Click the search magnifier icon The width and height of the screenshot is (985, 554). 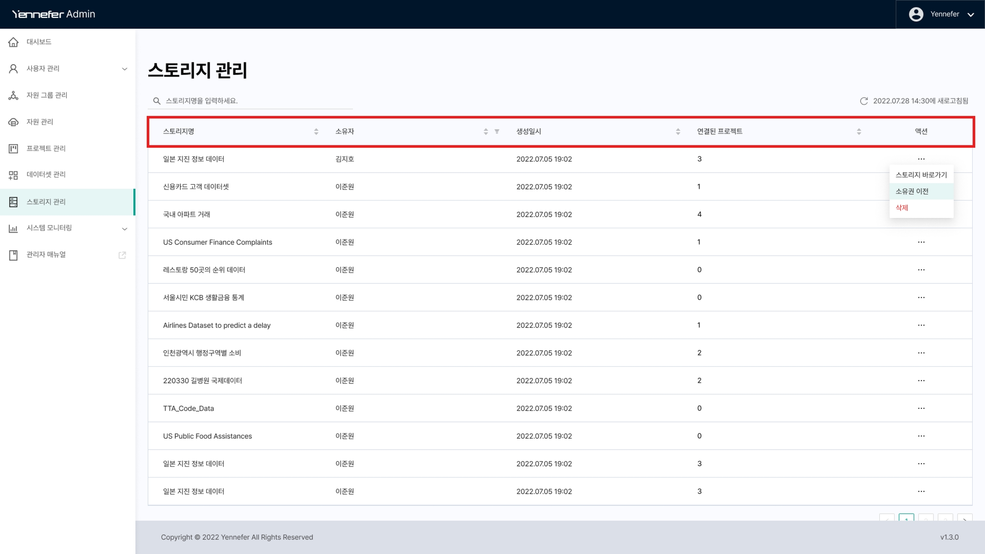point(157,101)
